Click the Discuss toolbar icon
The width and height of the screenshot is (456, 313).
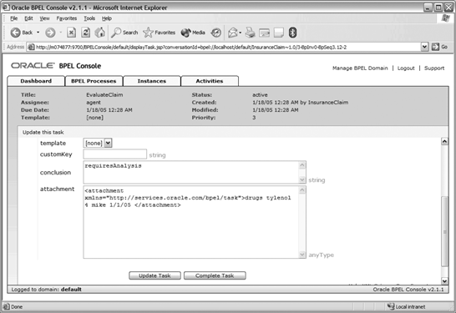279,33
